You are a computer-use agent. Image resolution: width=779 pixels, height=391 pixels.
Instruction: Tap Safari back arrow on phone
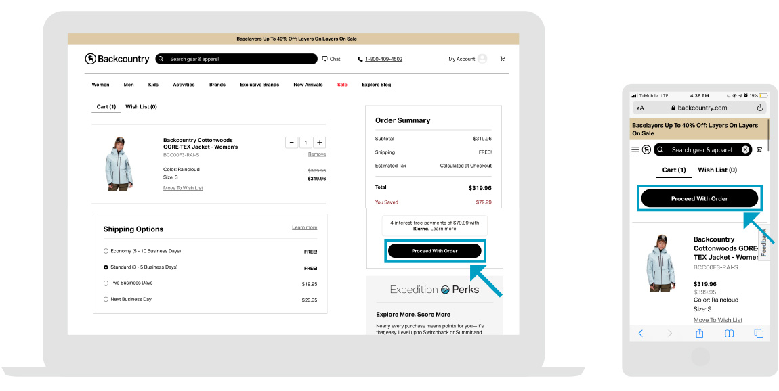640,333
